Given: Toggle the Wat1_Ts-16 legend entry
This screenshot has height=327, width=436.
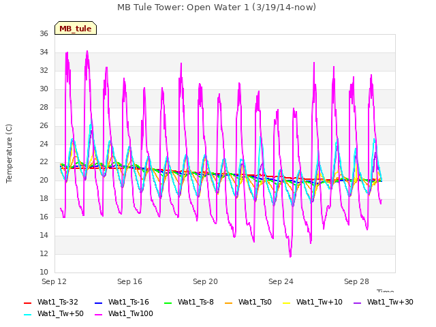Looking at the screenshot, I should click(122, 302).
